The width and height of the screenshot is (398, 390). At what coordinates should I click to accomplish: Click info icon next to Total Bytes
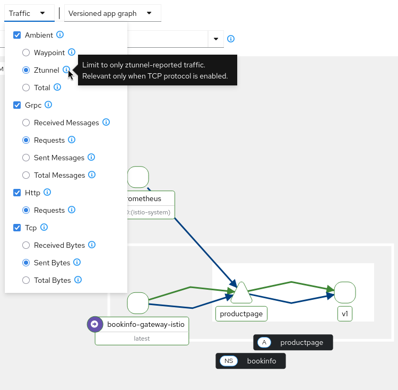pyautogui.click(x=78, y=280)
